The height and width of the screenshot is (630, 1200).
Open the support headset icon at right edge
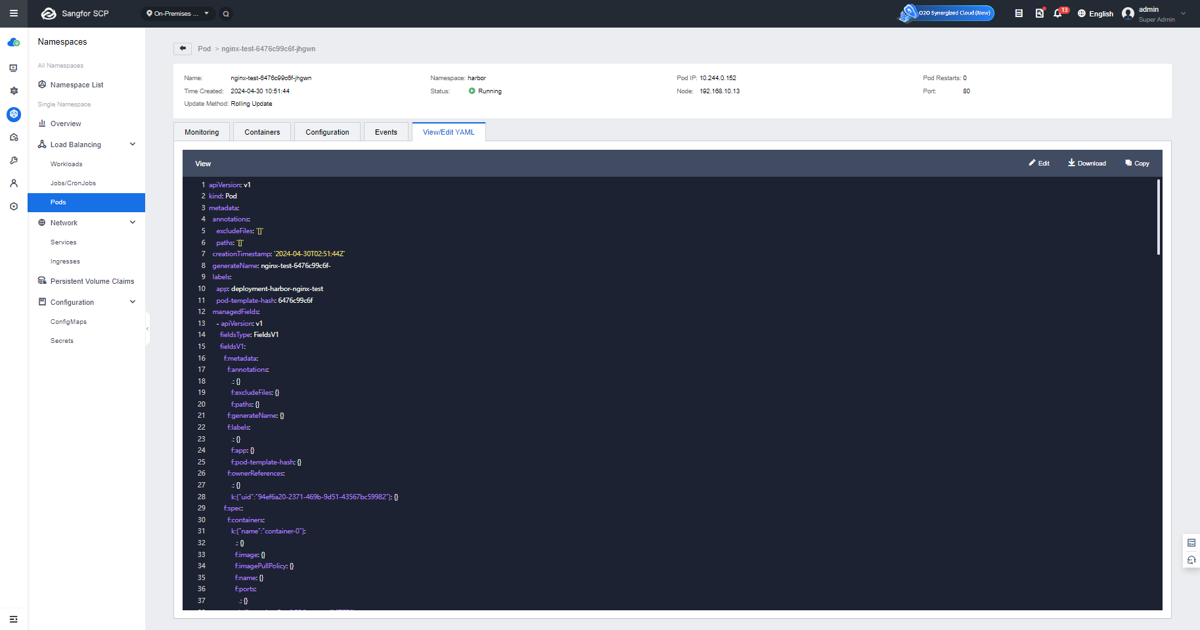1191,560
